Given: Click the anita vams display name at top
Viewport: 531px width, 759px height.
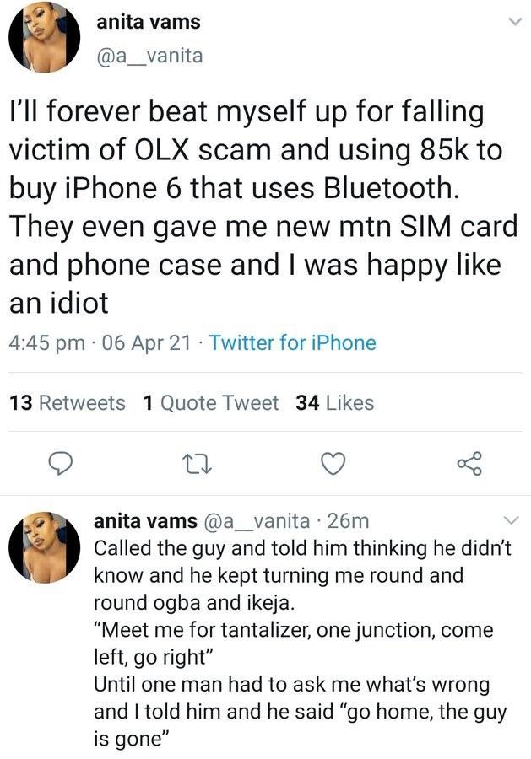Looking at the screenshot, I should coord(141,25).
